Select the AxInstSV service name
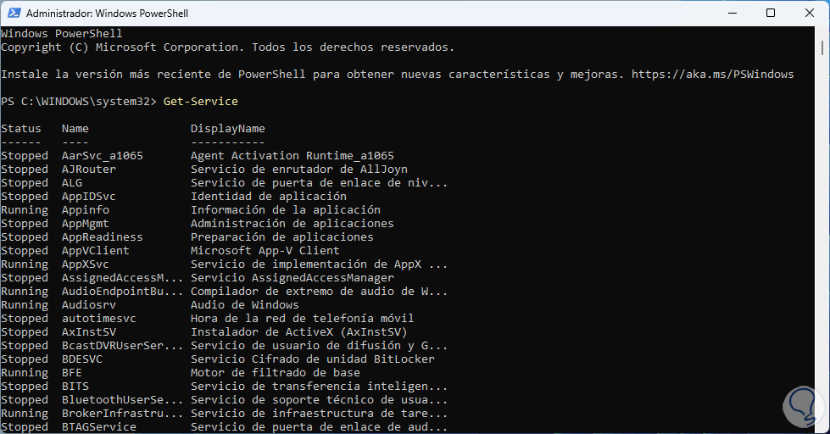830x434 pixels. click(89, 331)
